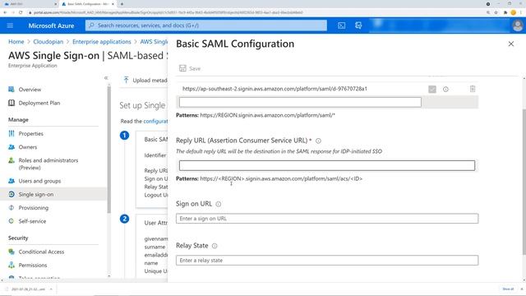Click the Reply URL input field

pyautogui.click(x=327, y=165)
